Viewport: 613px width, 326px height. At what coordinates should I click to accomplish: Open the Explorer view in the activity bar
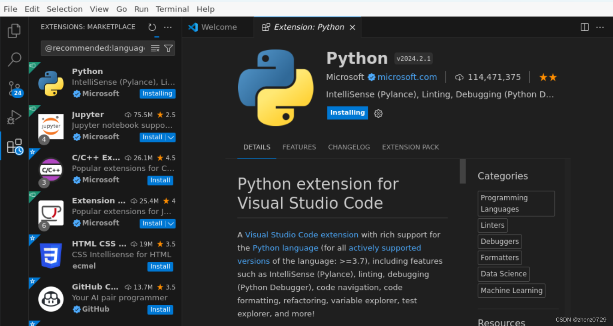(14, 31)
